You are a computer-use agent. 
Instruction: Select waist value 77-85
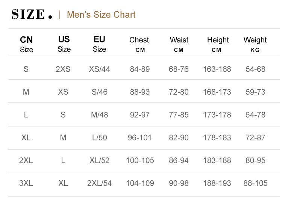179,115
